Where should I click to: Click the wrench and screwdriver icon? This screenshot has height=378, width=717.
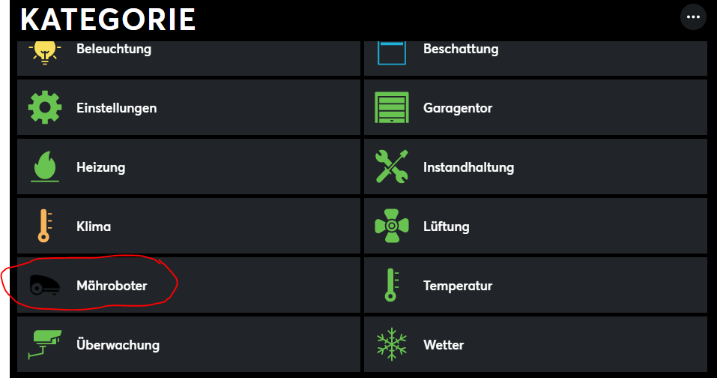click(391, 167)
